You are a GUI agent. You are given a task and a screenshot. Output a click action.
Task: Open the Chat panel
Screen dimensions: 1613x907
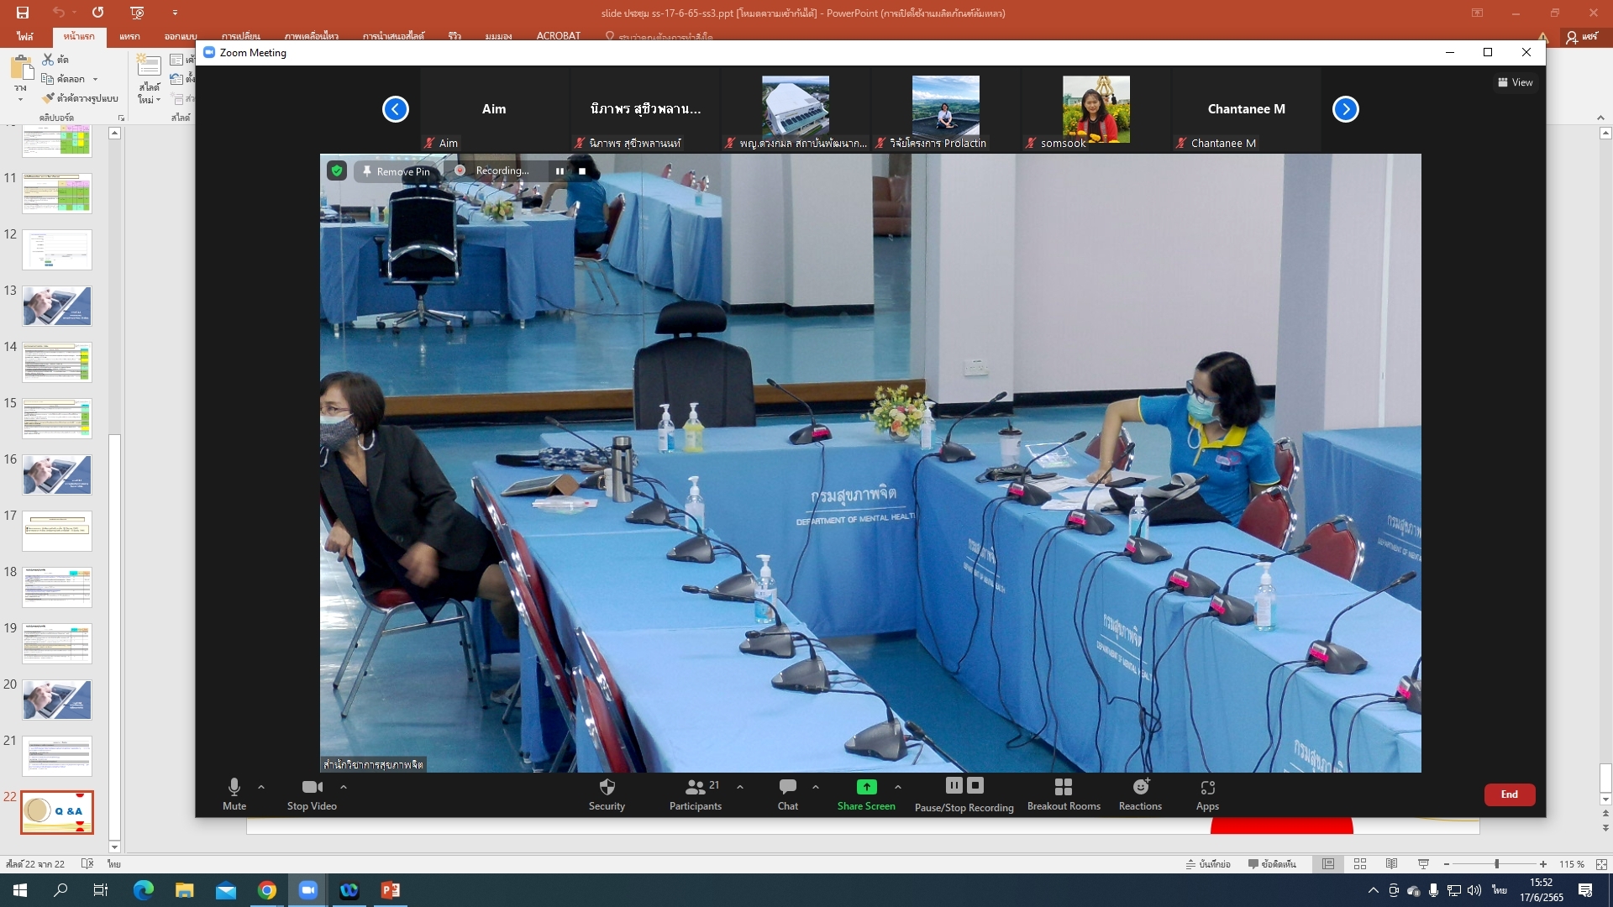(x=787, y=788)
